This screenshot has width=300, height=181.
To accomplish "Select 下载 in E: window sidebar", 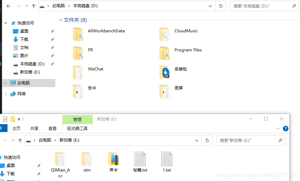I will [x=11, y=174].
